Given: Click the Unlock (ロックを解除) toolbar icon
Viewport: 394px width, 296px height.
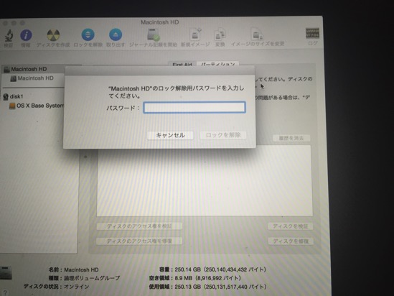Looking at the screenshot, I should tap(88, 34).
